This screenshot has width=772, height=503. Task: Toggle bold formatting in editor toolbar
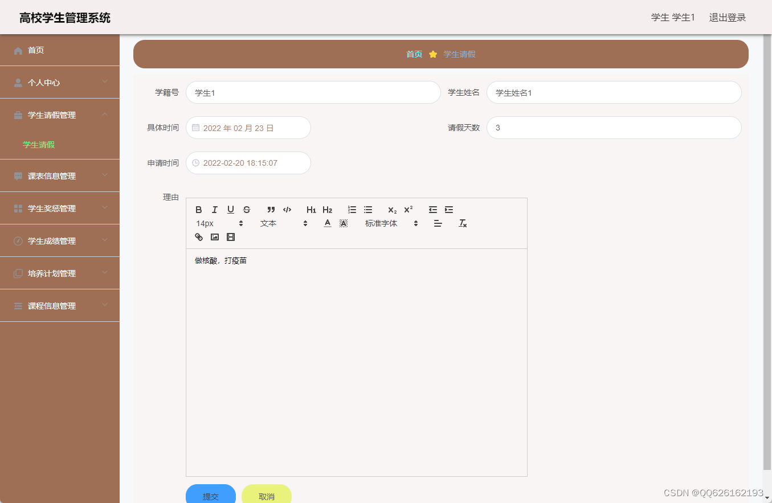tap(199, 210)
